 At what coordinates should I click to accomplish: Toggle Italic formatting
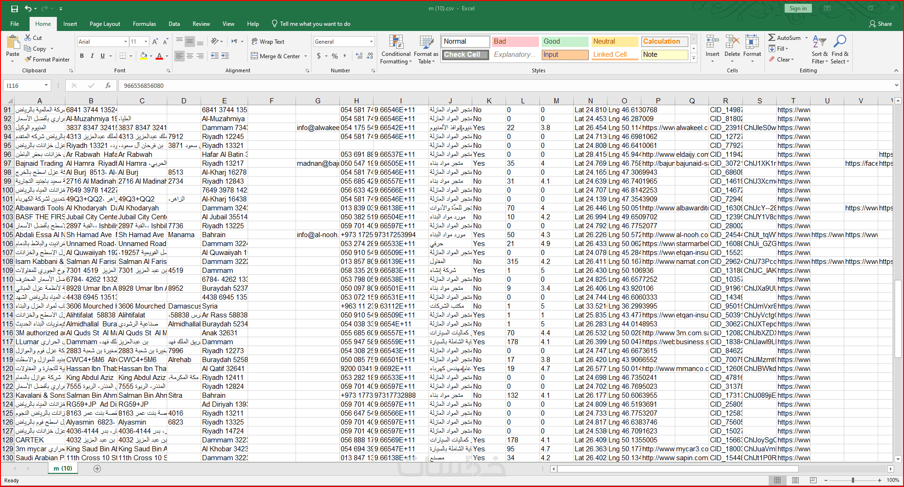(92, 56)
